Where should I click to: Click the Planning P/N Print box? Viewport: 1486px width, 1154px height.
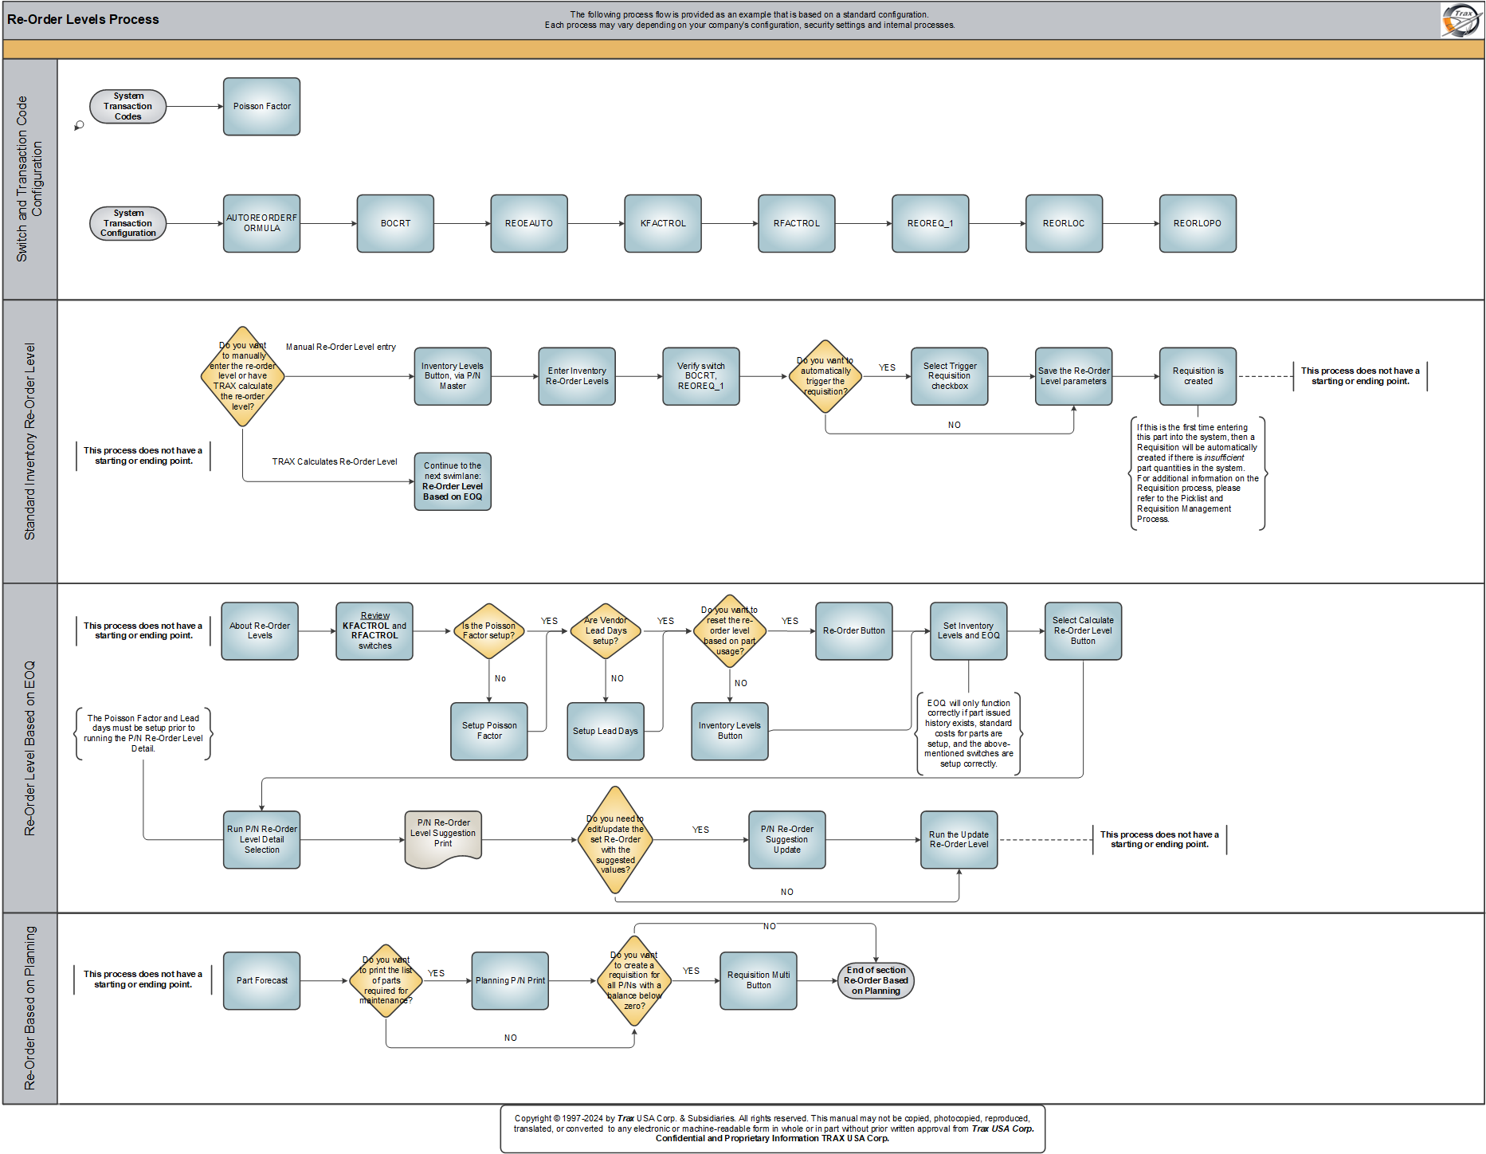[510, 981]
